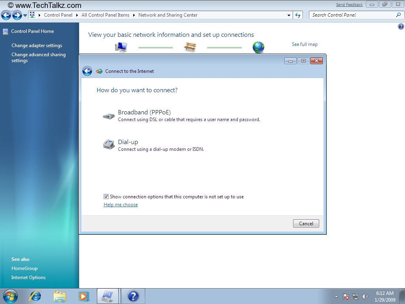This screenshot has width=405, height=304.
Task: Expand the address bar history dropdown
Action: pyautogui.click(x=289, y=15)
